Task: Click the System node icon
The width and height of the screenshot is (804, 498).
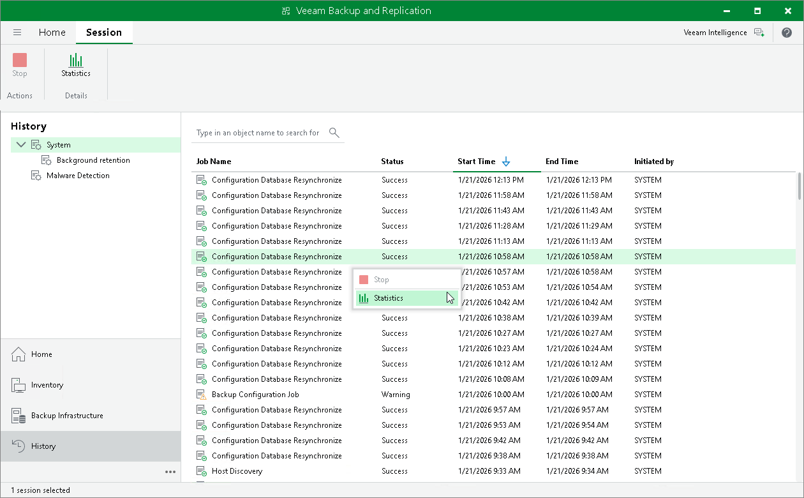Action: point(37,145)
